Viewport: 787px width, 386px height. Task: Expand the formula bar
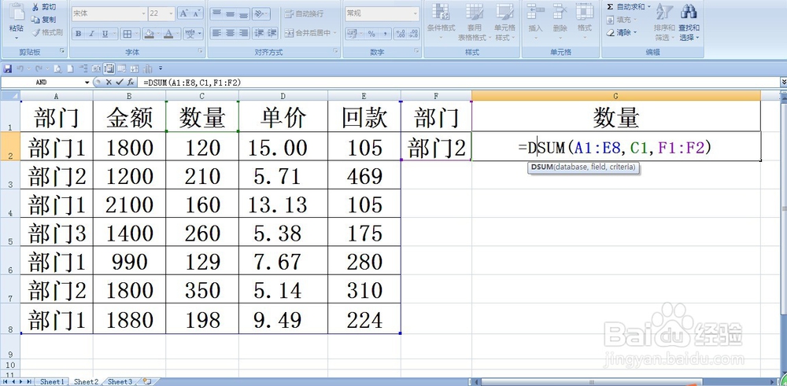[x=783, y=83]
